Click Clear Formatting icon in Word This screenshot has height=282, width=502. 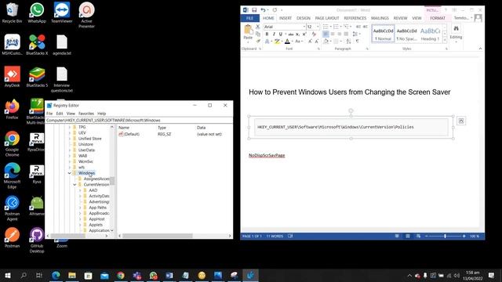coord(314,34)
